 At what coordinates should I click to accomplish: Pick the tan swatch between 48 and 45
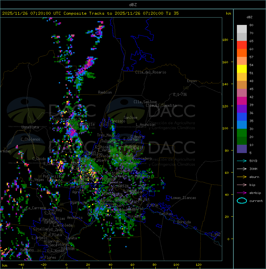[242, 85]
